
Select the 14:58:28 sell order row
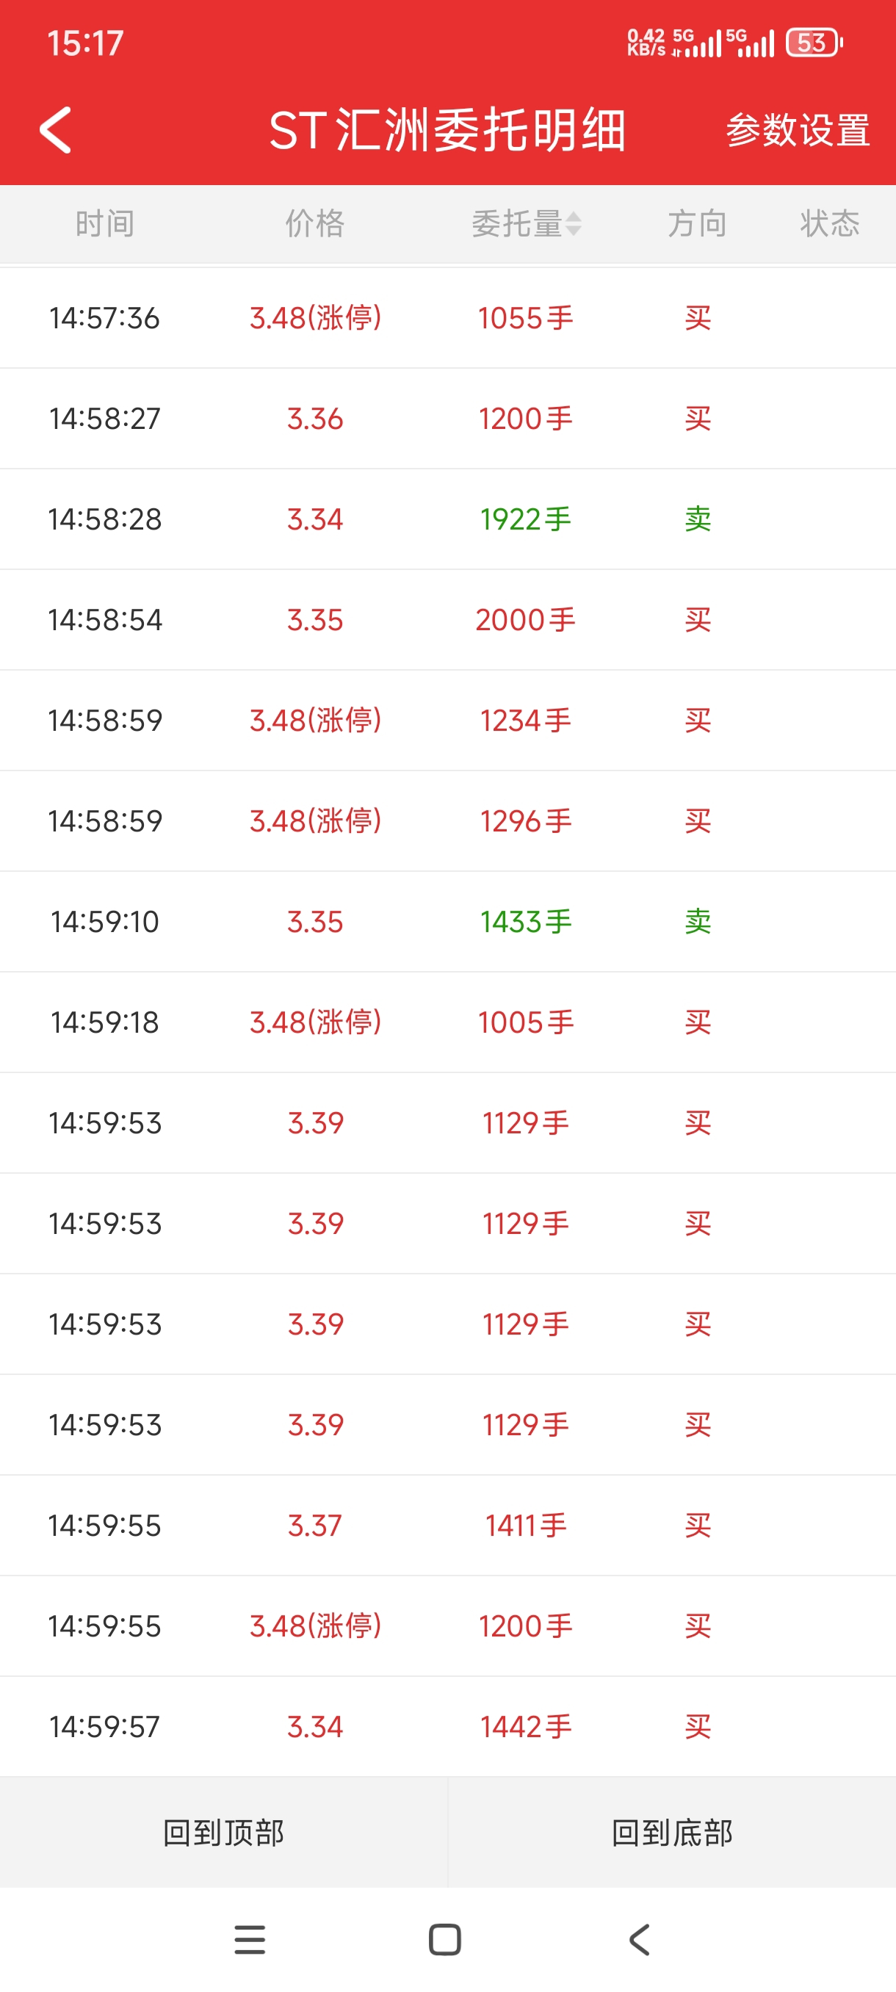(447, 519)
